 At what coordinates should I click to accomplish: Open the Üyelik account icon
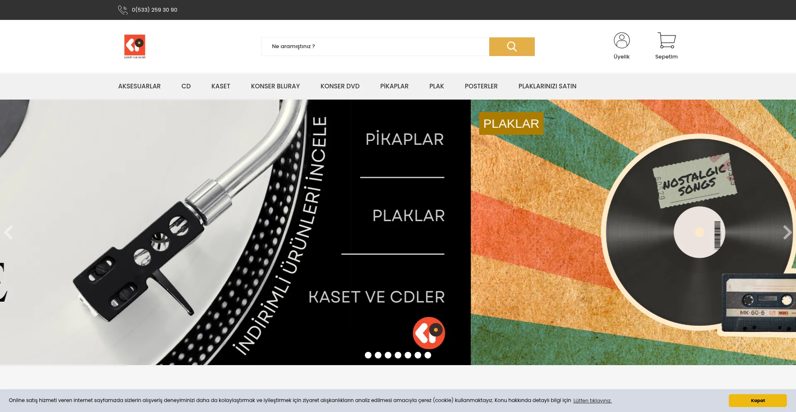tap(621, 41)
